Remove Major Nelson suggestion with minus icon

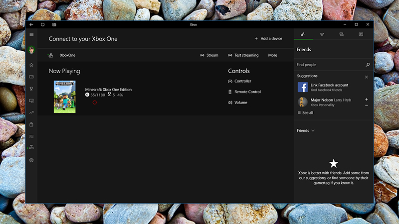point(367,105)
